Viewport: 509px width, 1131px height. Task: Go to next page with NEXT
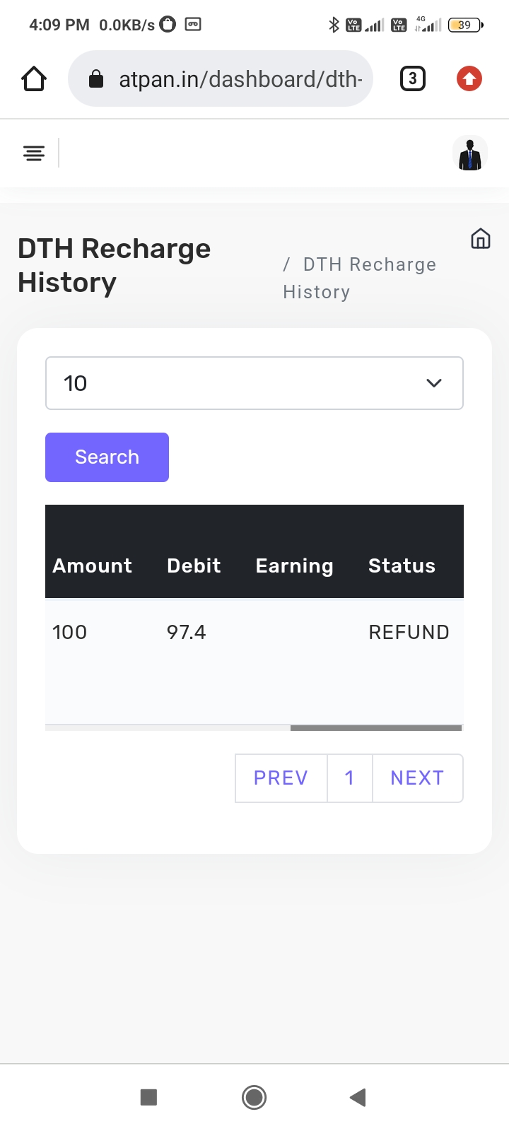417,778
